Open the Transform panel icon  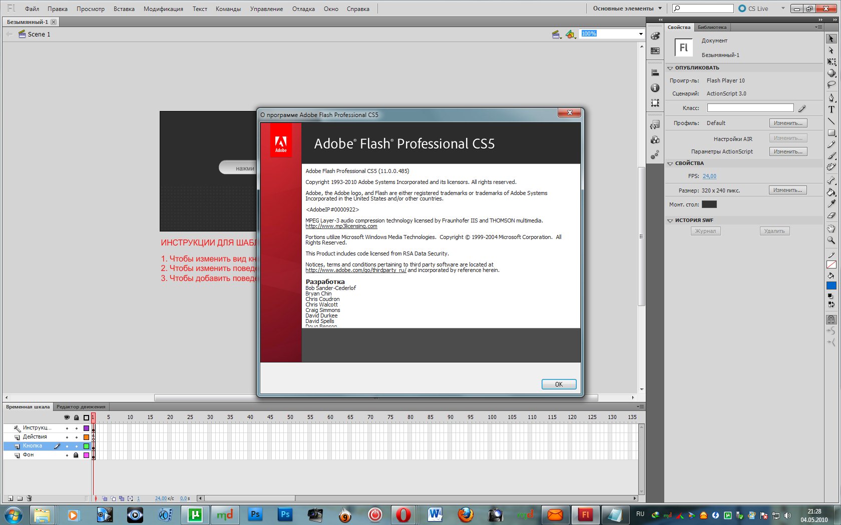click(x=655, y=103)
